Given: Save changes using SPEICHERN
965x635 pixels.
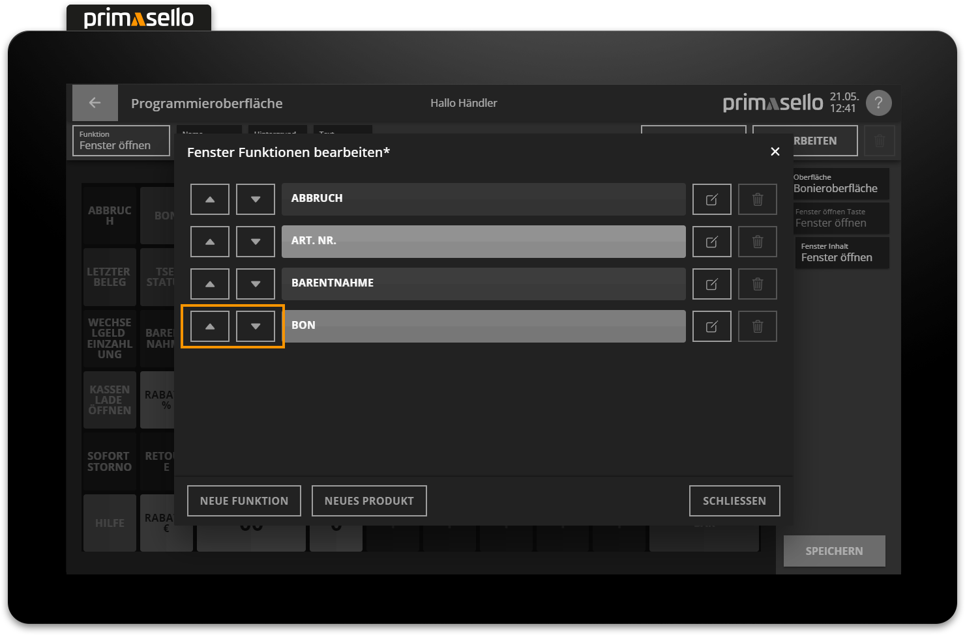Looking at the screenshot, I should point(834,550).
